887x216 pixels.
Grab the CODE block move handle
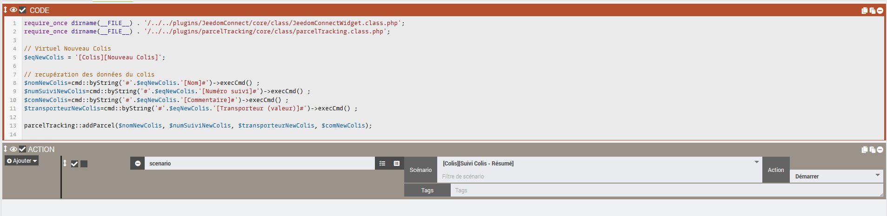pos(6,10)
